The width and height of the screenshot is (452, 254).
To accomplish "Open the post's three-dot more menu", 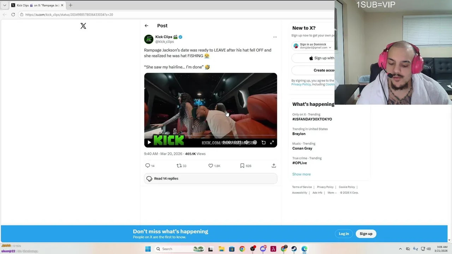I will (275, 37).
